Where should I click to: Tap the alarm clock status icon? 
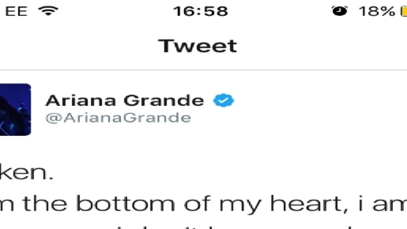340,11
